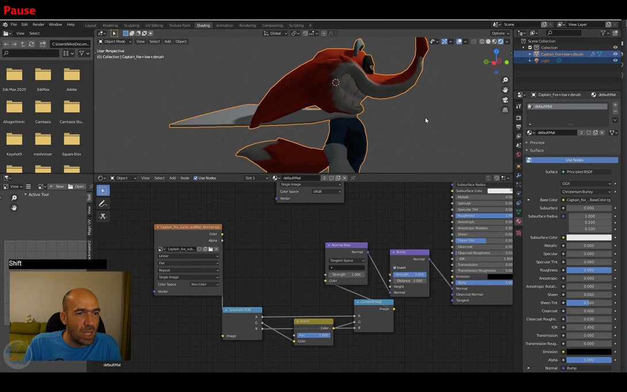Image resolution: width=627 pixels, height=392 pixels.
Task: Open Global transform orientation dropdown
Action: (x=276, y=33)
